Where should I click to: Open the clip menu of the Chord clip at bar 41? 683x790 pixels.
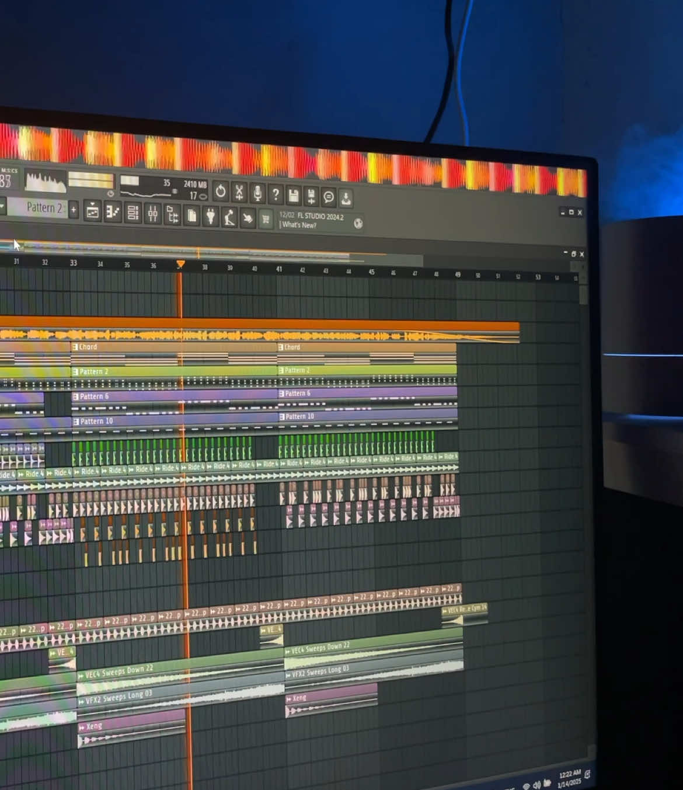281,347
